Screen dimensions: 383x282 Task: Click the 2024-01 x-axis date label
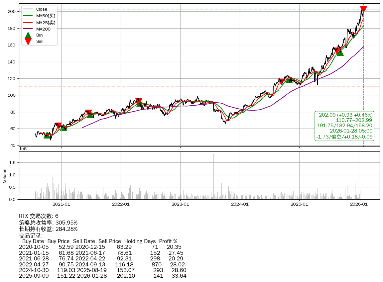click(x=240, y=204)
